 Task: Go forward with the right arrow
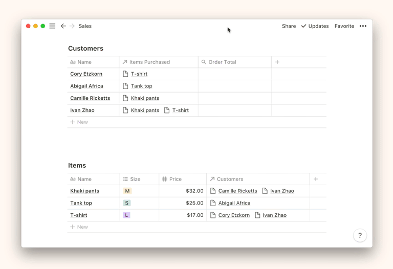(72, 26)
